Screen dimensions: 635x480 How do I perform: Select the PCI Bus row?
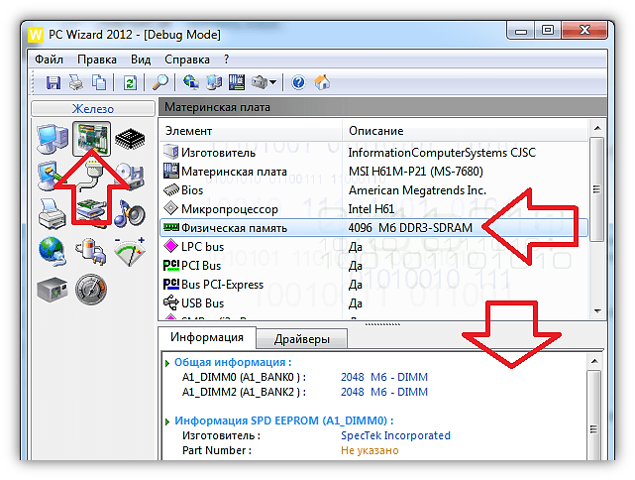[x=373, y=266]
